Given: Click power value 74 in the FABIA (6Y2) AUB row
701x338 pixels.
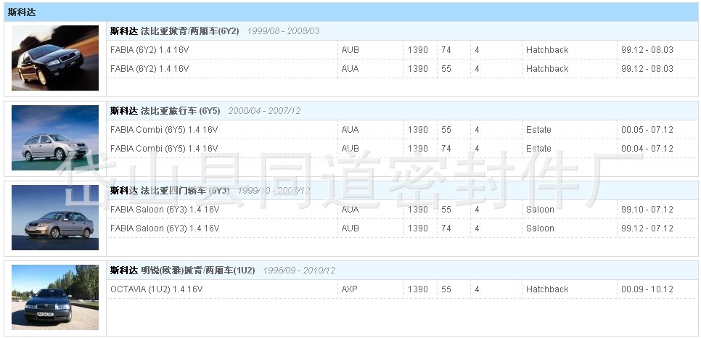Looking at the screenshot, I should click(446, 50).
